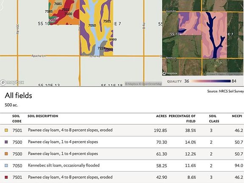The height and width of the screenshot is (183, 244).
Task: Click the 500 ac. total acreage text
Action: click(11, 105)
